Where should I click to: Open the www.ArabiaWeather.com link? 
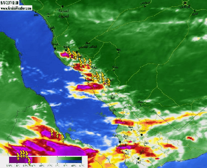16,8
